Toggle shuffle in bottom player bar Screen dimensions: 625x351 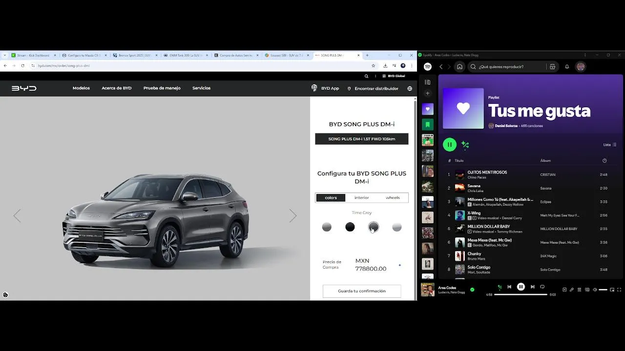coord(499,287)
